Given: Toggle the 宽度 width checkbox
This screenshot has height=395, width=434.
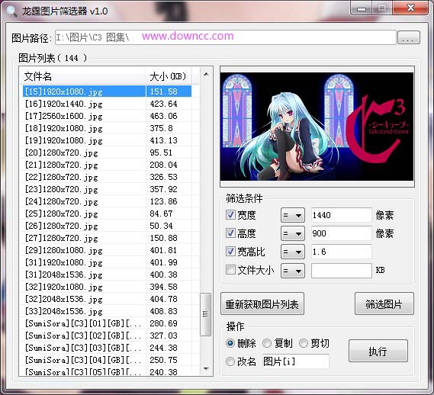Looking at the screenshot, I should pyautogui.click(x=230, y=215).
